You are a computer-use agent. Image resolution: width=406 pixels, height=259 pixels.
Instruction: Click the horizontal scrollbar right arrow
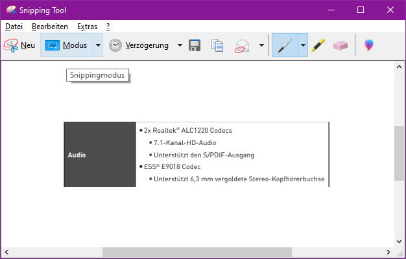click(x=388, y=252)
